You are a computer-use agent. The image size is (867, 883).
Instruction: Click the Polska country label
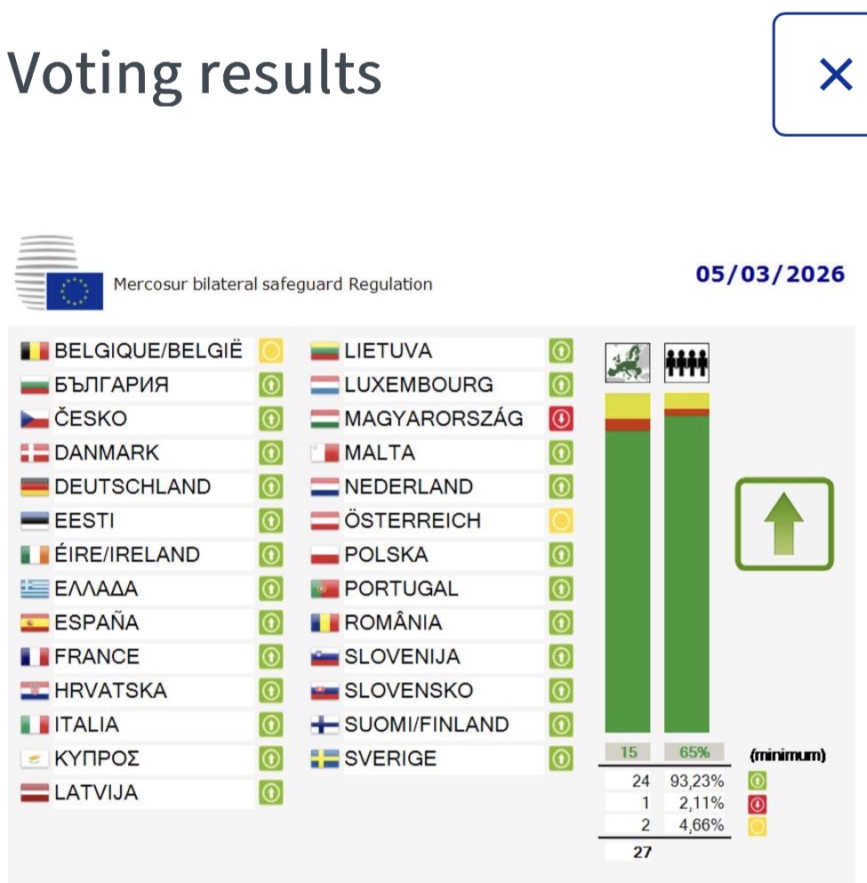click(386, 555)
